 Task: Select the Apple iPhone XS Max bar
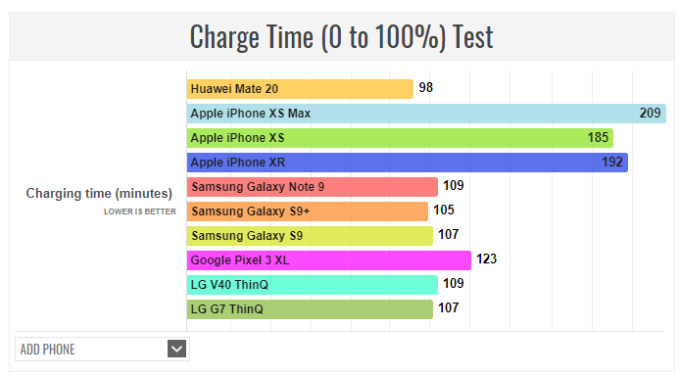point(426,114)
